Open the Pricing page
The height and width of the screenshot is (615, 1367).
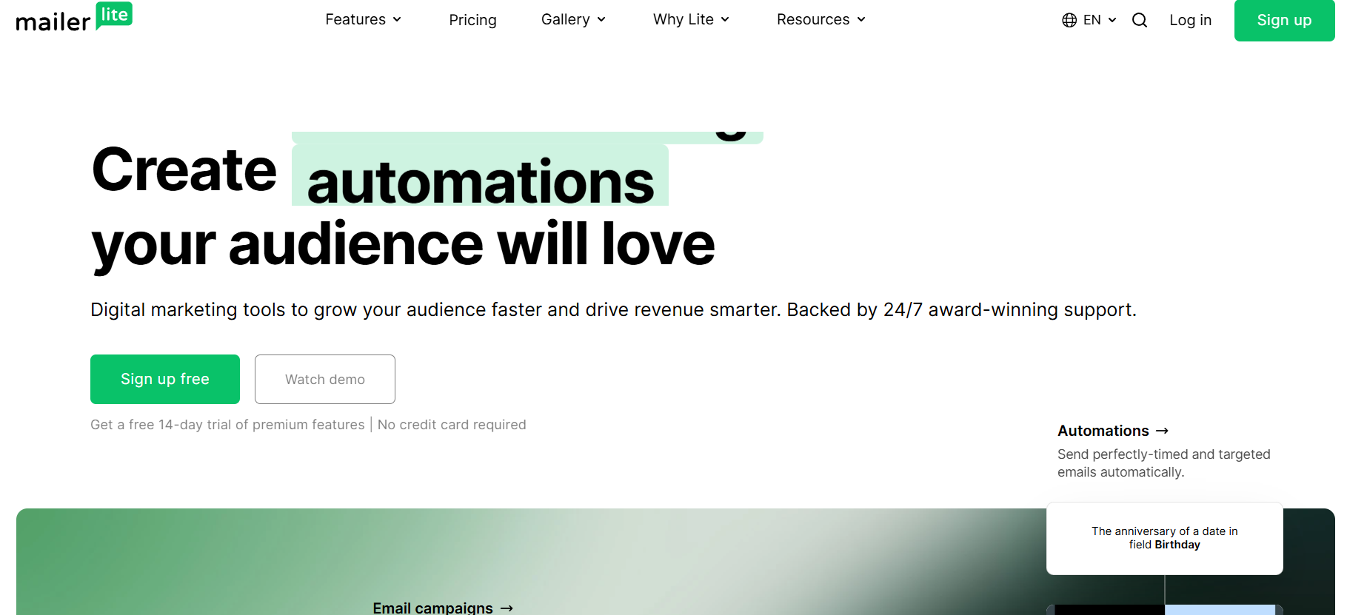[472, 20]
